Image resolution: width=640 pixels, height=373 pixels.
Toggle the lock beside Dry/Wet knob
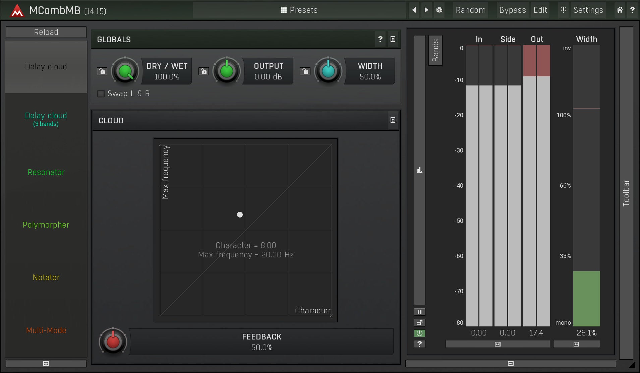point(102,71)
